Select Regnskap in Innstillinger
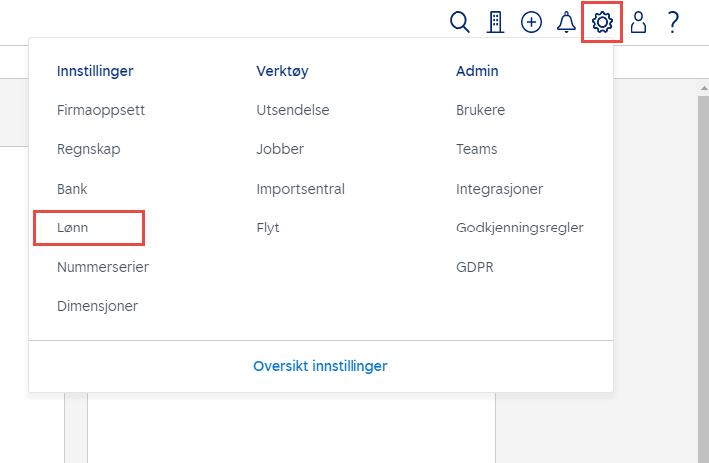Viewport: 709px width, 463px height. click(x=88, y=149)
